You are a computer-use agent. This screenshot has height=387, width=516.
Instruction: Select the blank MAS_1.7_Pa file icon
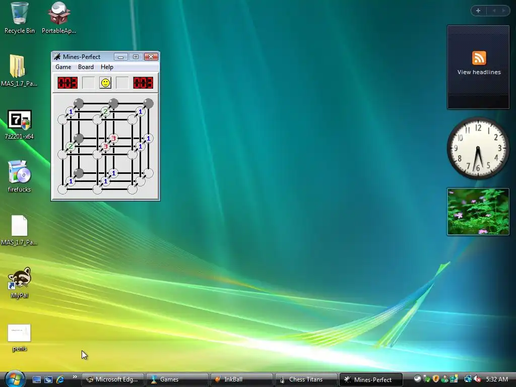pos(19,230)
